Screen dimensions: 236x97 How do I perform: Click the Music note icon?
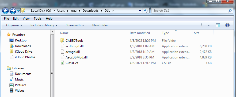point(12,79)
